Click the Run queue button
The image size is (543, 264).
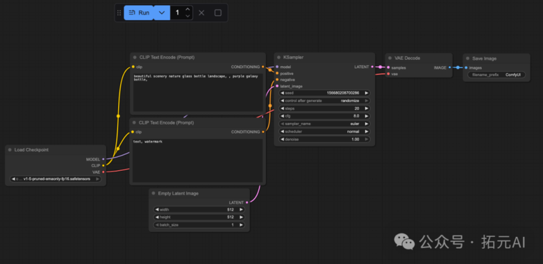pos(139,13)
